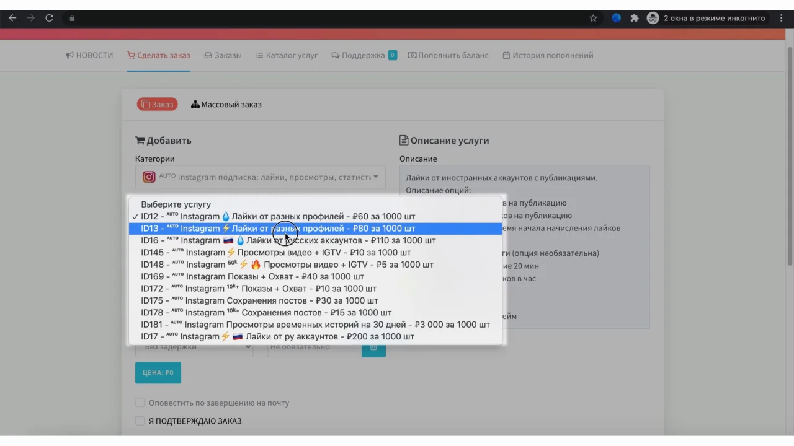
Task: Open the browser extensions puzzle icon
Action: coord(635,18)
